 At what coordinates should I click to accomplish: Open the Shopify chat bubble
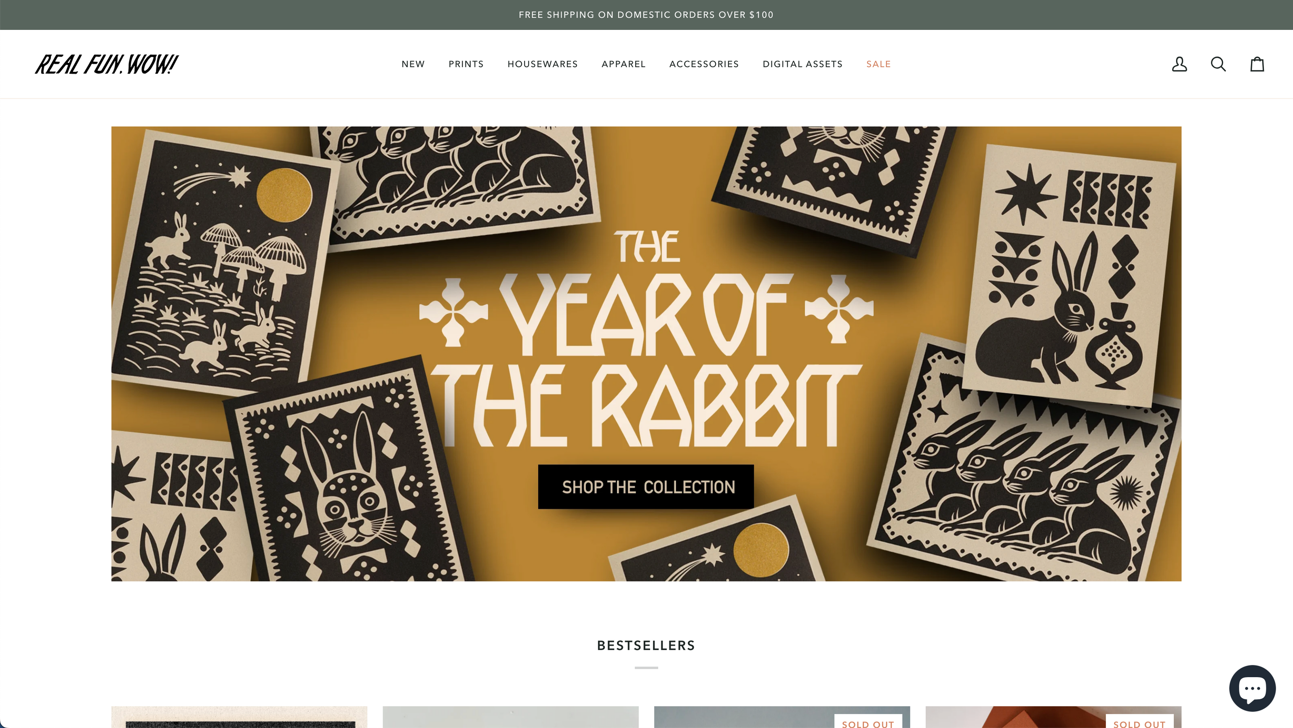pos(1252,688)
